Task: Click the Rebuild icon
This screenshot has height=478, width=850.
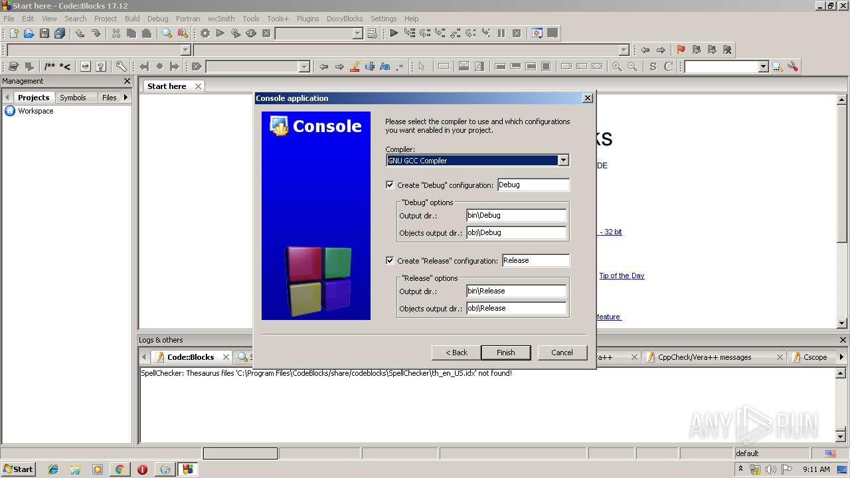Action: [x=251, y=33]
